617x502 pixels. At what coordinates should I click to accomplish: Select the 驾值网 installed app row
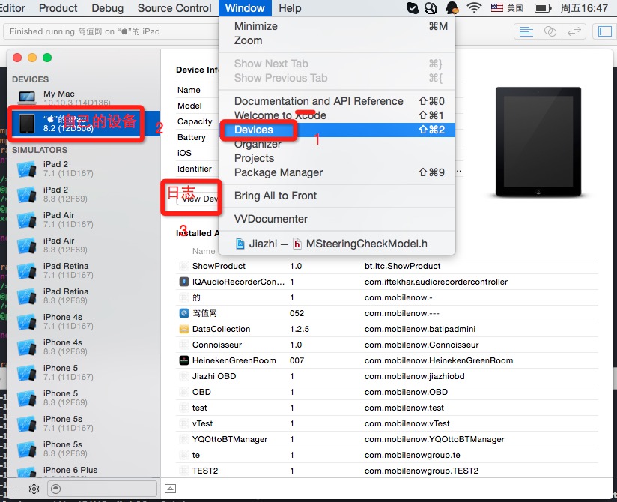click(387, 313)
